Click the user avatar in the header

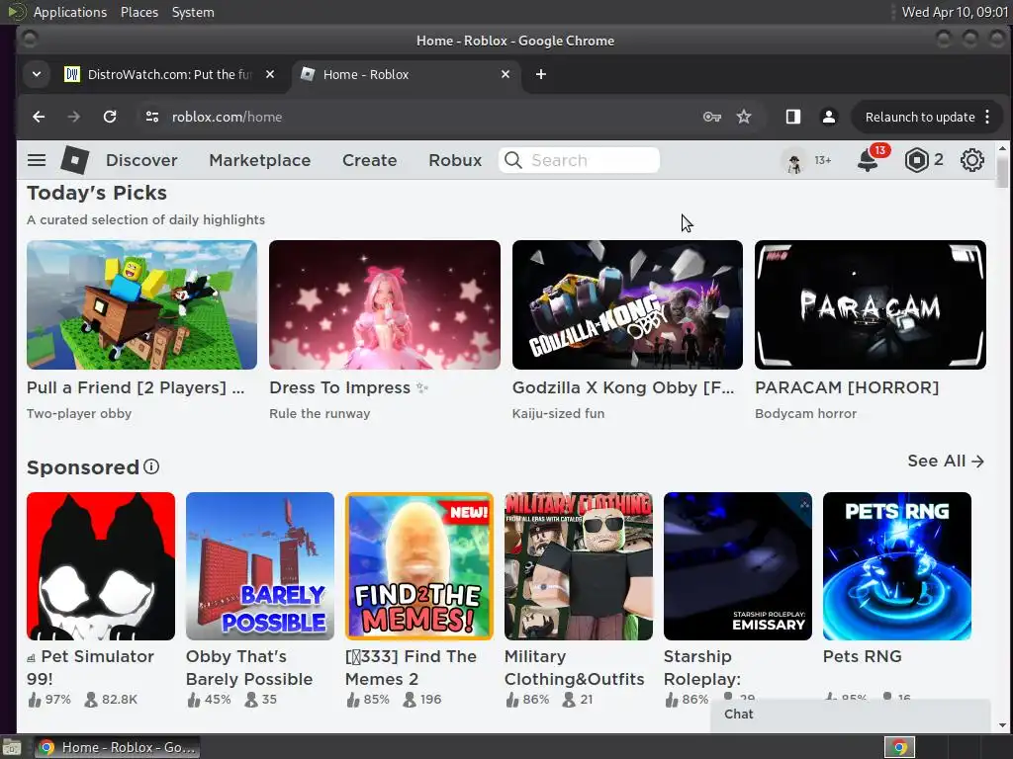(x=794, y=160)
